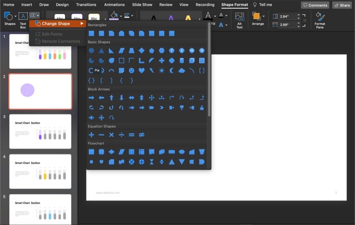Select the plus sign equation shape

click(91, 135)
